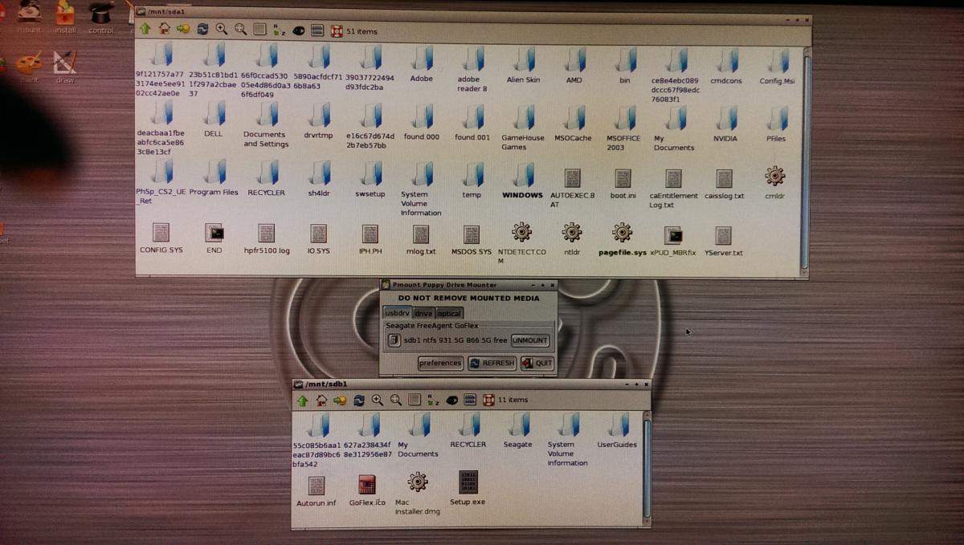
Task: Select all items in /mnt/sdb1 toolbar
Action: click(470, 400)
